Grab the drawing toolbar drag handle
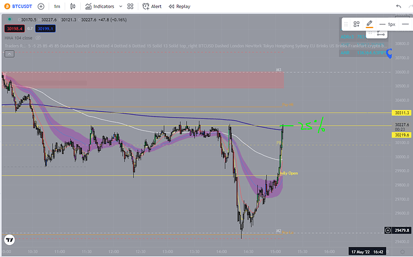 (x=346, y=24)
